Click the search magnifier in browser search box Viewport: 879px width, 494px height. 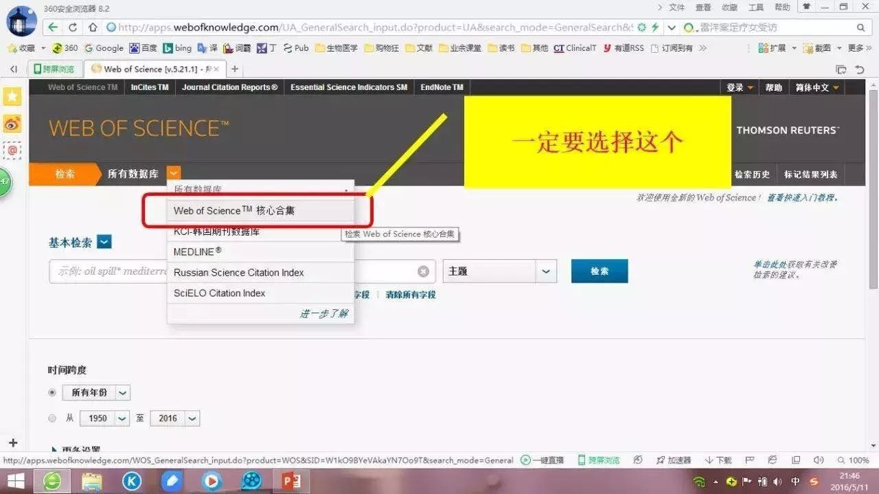[860, 27]
